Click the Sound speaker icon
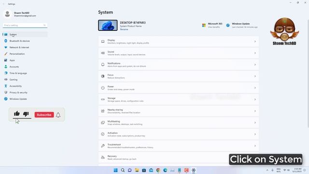Screen dimensions: 309x174 pos(103,53)
